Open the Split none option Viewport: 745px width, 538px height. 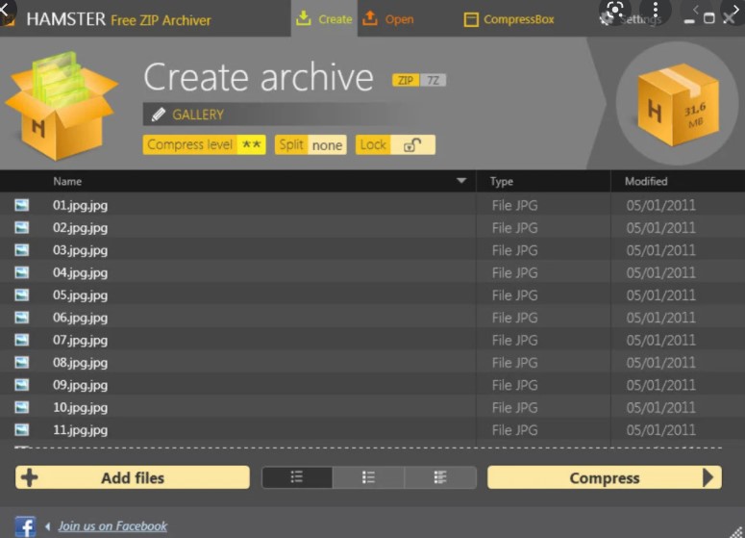click(310, 144)
